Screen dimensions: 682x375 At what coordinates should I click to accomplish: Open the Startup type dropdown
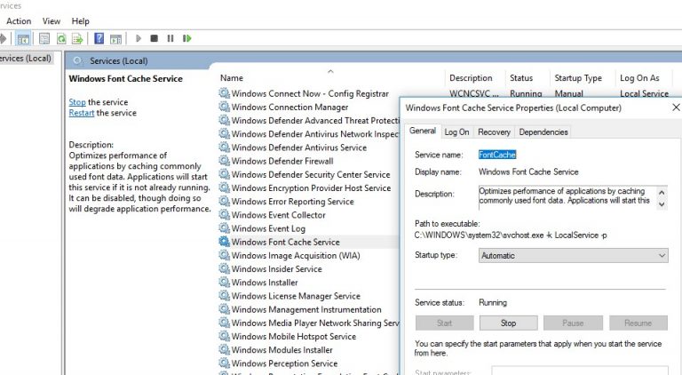point(573,256)
